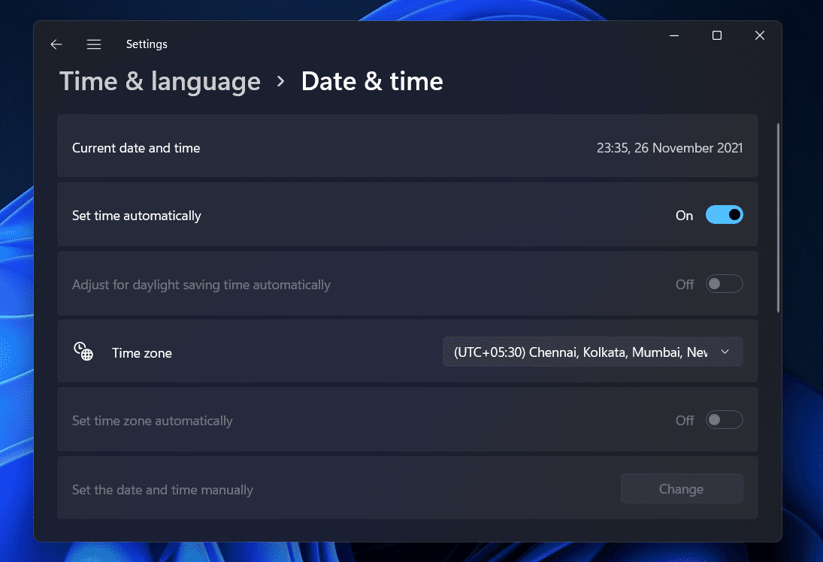Select the Date & time breadcrumb
Viewport: 823px width, 562px height.
(372, 81)
